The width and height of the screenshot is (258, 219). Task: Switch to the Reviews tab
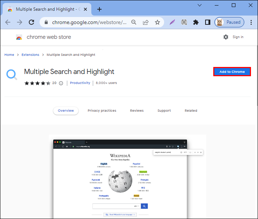[x=137, y=111]
